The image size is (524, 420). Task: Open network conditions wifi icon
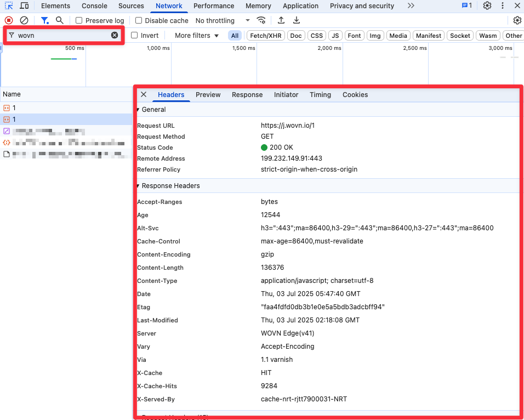(x=261, y=20)
